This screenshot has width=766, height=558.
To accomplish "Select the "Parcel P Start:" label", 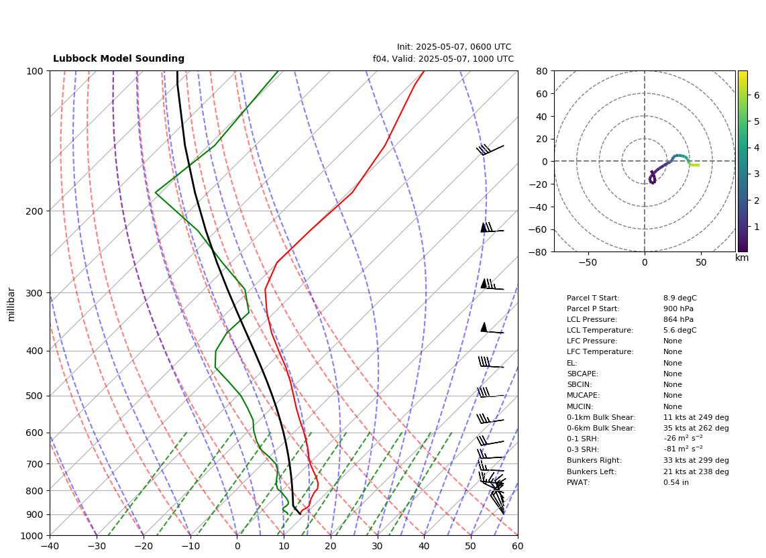I will [593, 309].
